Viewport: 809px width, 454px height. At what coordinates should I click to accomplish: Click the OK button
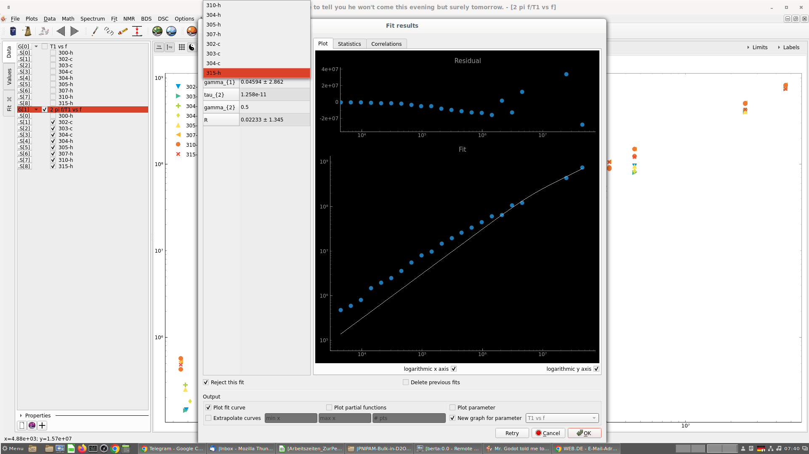coord(584,433)
